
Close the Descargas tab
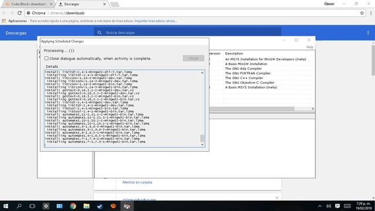(x=104, y=4)
